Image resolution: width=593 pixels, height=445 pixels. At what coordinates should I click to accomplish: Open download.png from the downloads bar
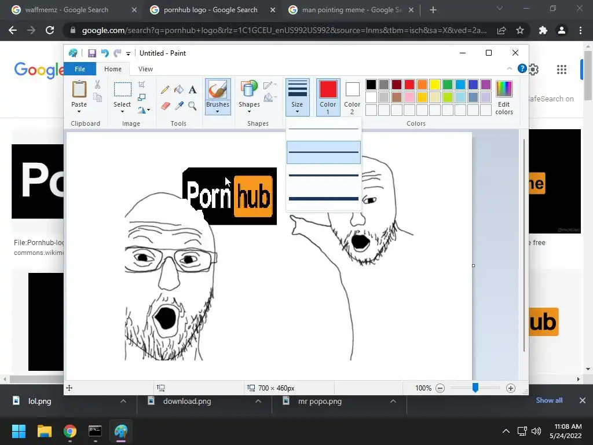click(187, 401)
